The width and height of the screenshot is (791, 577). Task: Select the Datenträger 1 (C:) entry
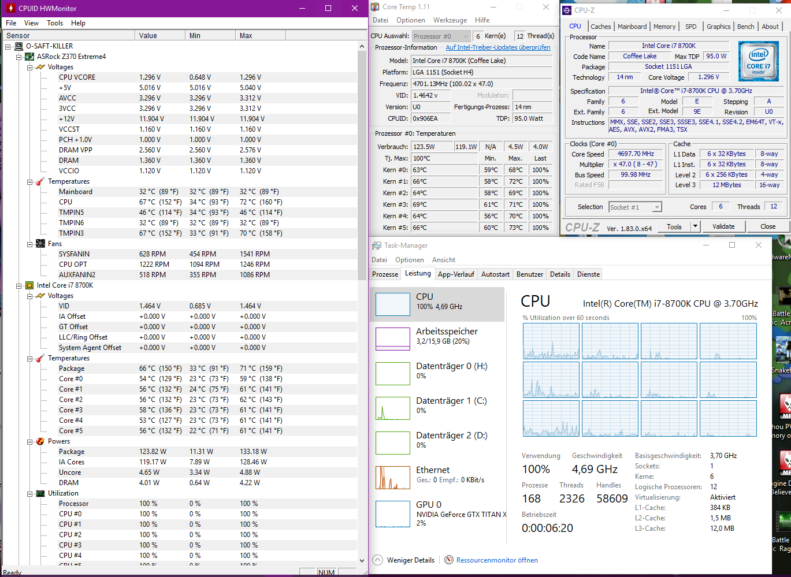pos(437,408)
